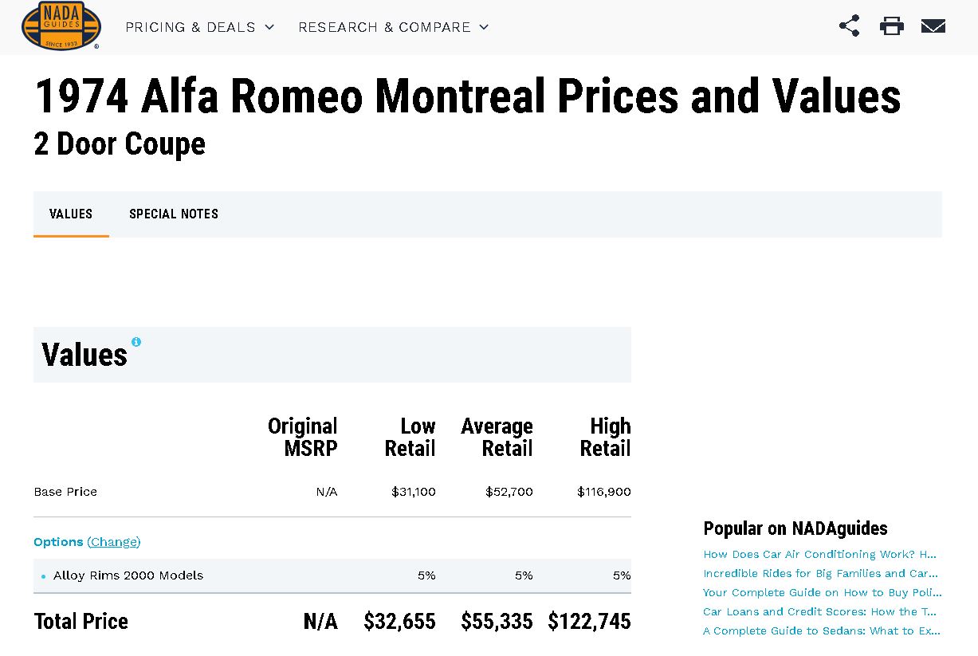
Task: Click the 1974 Alfa Romeo Montreal heading
Action: [467, 97]
